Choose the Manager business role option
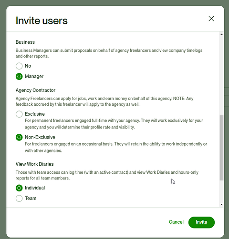 coord(19,76)
